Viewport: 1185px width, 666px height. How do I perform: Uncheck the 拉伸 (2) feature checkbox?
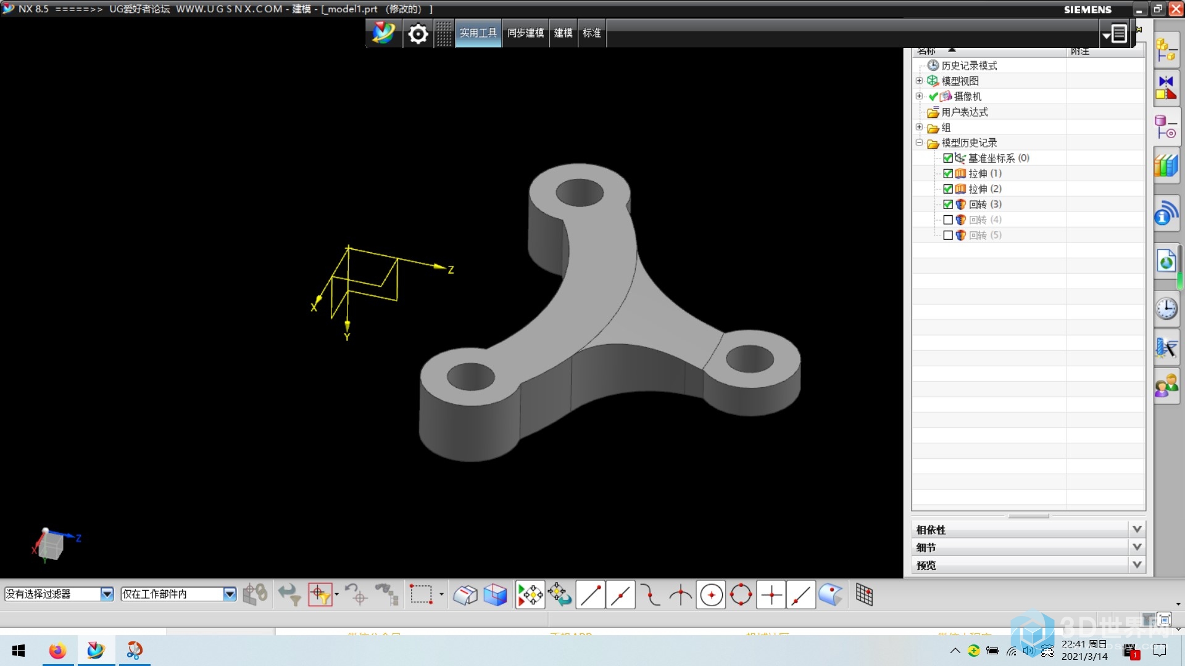(947, 189)
